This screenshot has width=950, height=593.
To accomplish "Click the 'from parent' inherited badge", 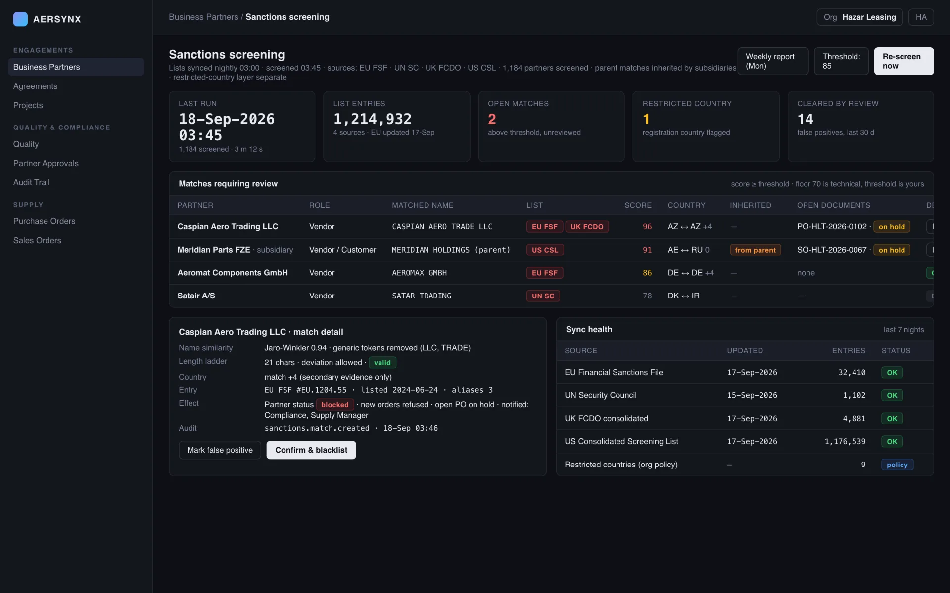I will [755, 250].
